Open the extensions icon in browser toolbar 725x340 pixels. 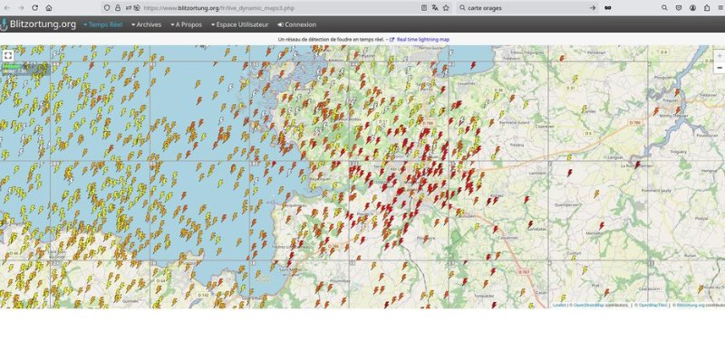click(x=707, y=8)
